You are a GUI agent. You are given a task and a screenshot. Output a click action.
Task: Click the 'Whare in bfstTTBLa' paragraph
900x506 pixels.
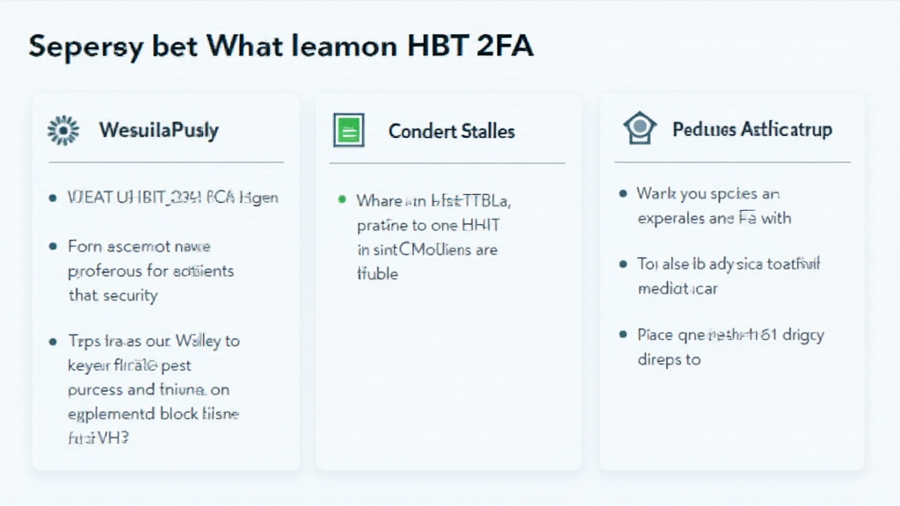[x=433, y=237]
